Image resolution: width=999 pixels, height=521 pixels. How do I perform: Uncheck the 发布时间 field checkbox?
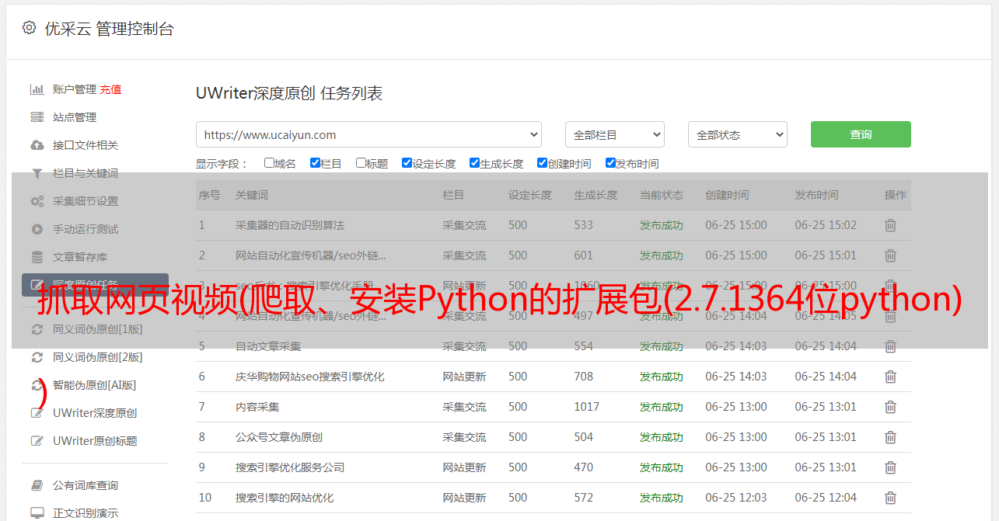pyautogui.click(x=610, y=163)
